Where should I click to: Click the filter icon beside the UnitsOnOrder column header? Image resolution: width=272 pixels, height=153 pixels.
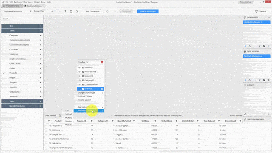pyautogui.click(x=198, y=121)
